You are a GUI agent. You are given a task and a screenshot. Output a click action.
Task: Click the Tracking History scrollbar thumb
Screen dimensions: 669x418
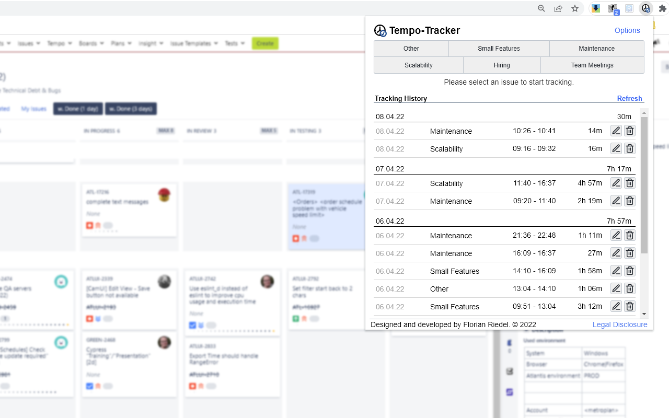coord(644,185)
